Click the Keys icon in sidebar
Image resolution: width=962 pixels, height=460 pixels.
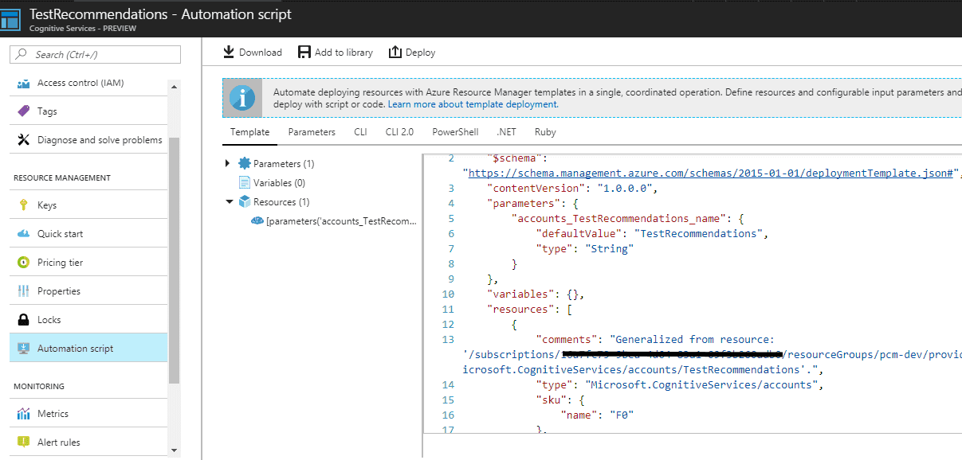click(23, 205)
